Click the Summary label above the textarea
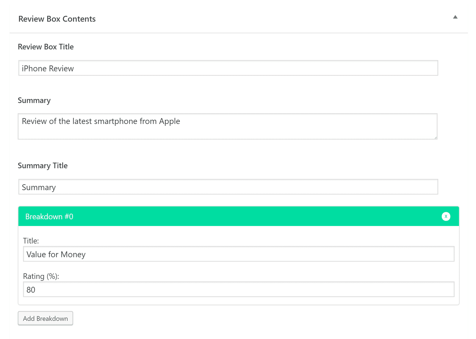The image size is (476, 339). 34,101
